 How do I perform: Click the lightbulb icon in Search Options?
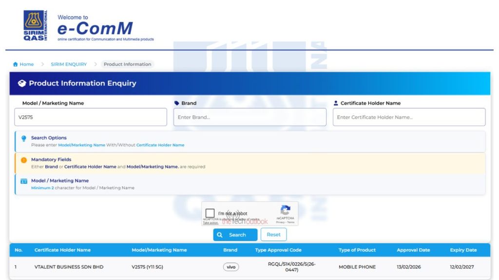(24, 139)
